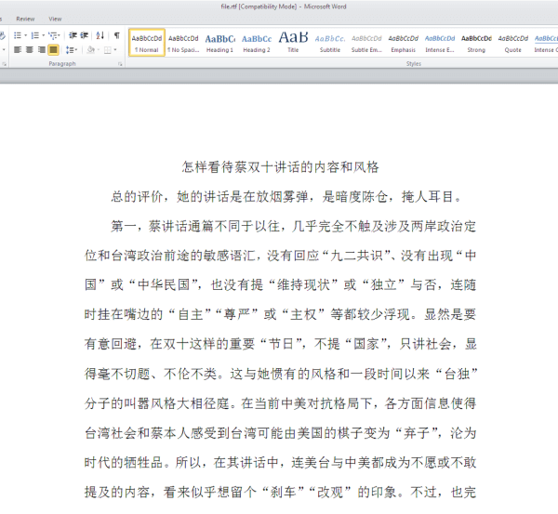The width and height of the screenshot is (558, 514).
Task: Open borders dropdown arrow
Action: 115,49
